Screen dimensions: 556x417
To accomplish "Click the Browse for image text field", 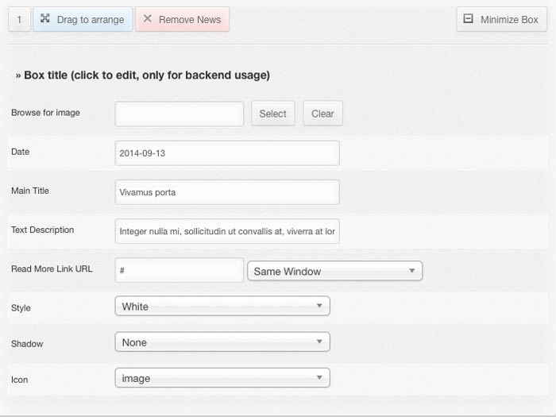I will (x=180, y=114).
